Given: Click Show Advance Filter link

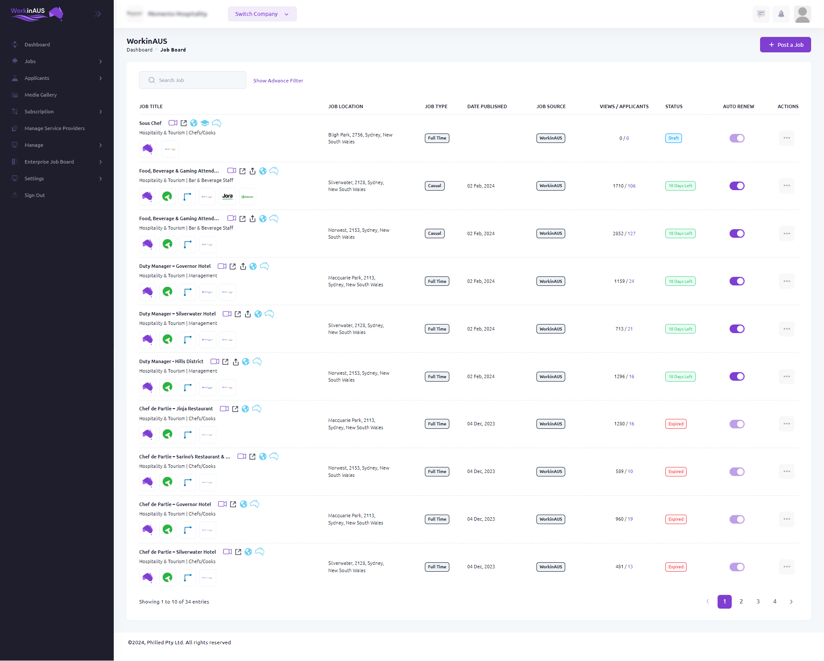Looking at the screenshot, I should pos(279,80).
